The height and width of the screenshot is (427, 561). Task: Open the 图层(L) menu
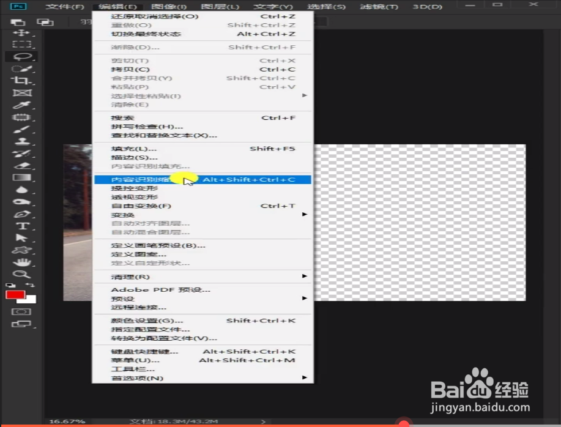coord(220,7)
